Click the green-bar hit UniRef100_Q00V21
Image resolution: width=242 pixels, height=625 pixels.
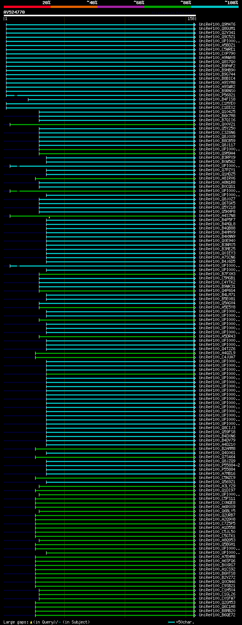tap(217, 124)
